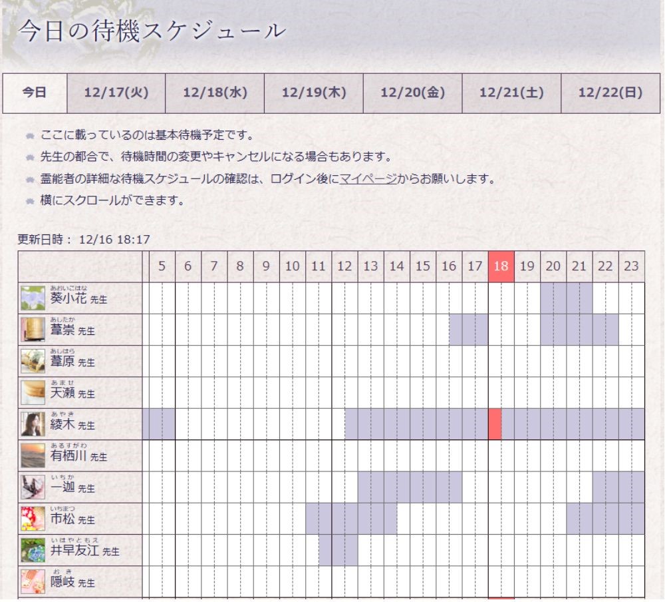This screenshot has width=665, height=602.
Task: Open 葦崇 先生's name link
Action: click(x=72, y=330)
